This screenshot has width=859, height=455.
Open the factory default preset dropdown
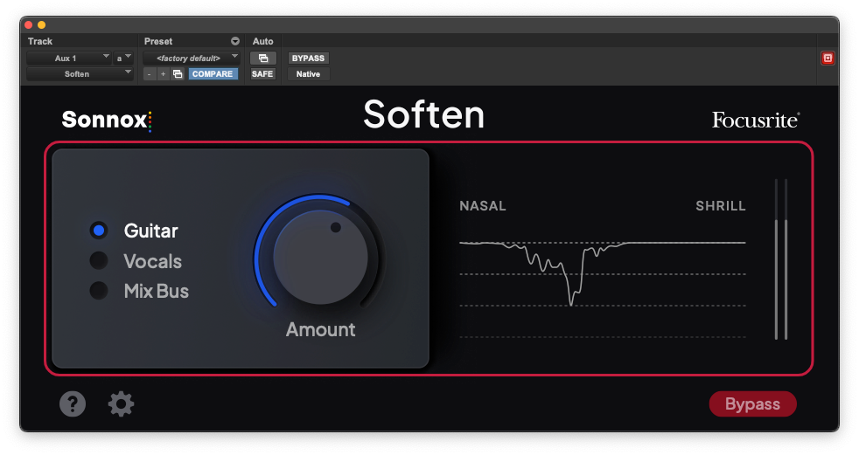point(192,58)
